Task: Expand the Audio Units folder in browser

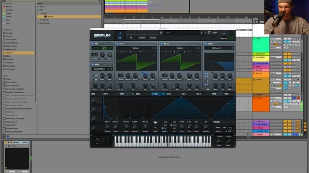Action: tap(39, 23)
